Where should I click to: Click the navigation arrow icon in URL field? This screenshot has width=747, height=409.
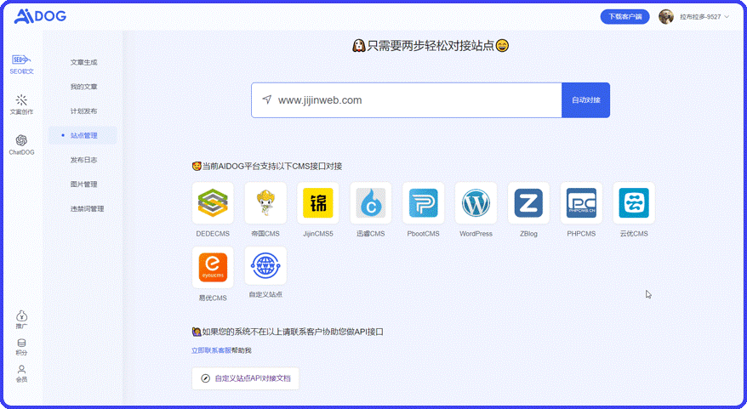coord(267,99)
